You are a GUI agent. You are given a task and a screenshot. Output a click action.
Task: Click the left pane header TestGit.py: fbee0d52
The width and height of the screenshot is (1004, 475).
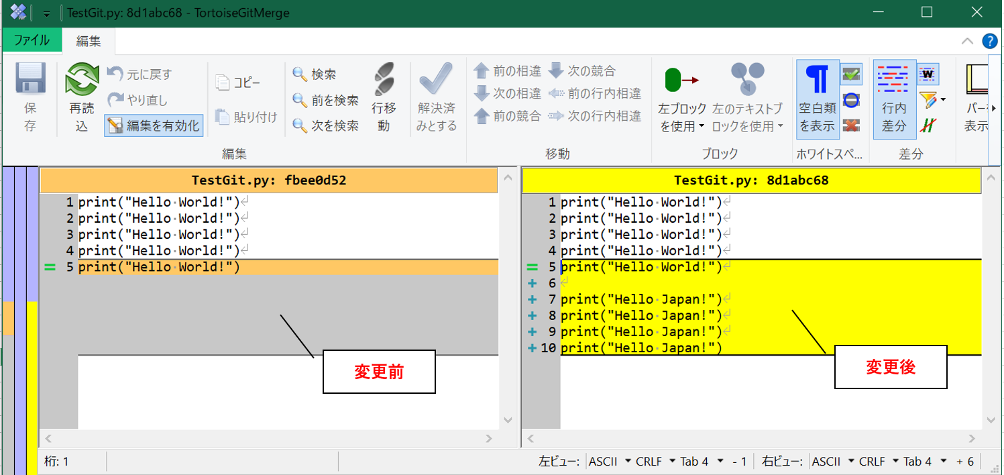(269, 180)
